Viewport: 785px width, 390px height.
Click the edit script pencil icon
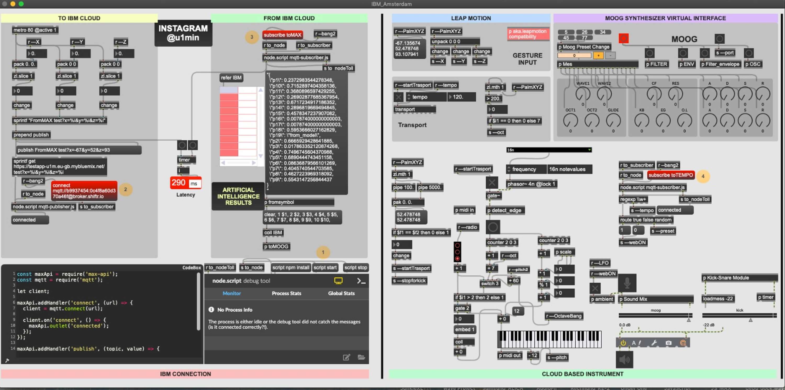click(346, 357)
